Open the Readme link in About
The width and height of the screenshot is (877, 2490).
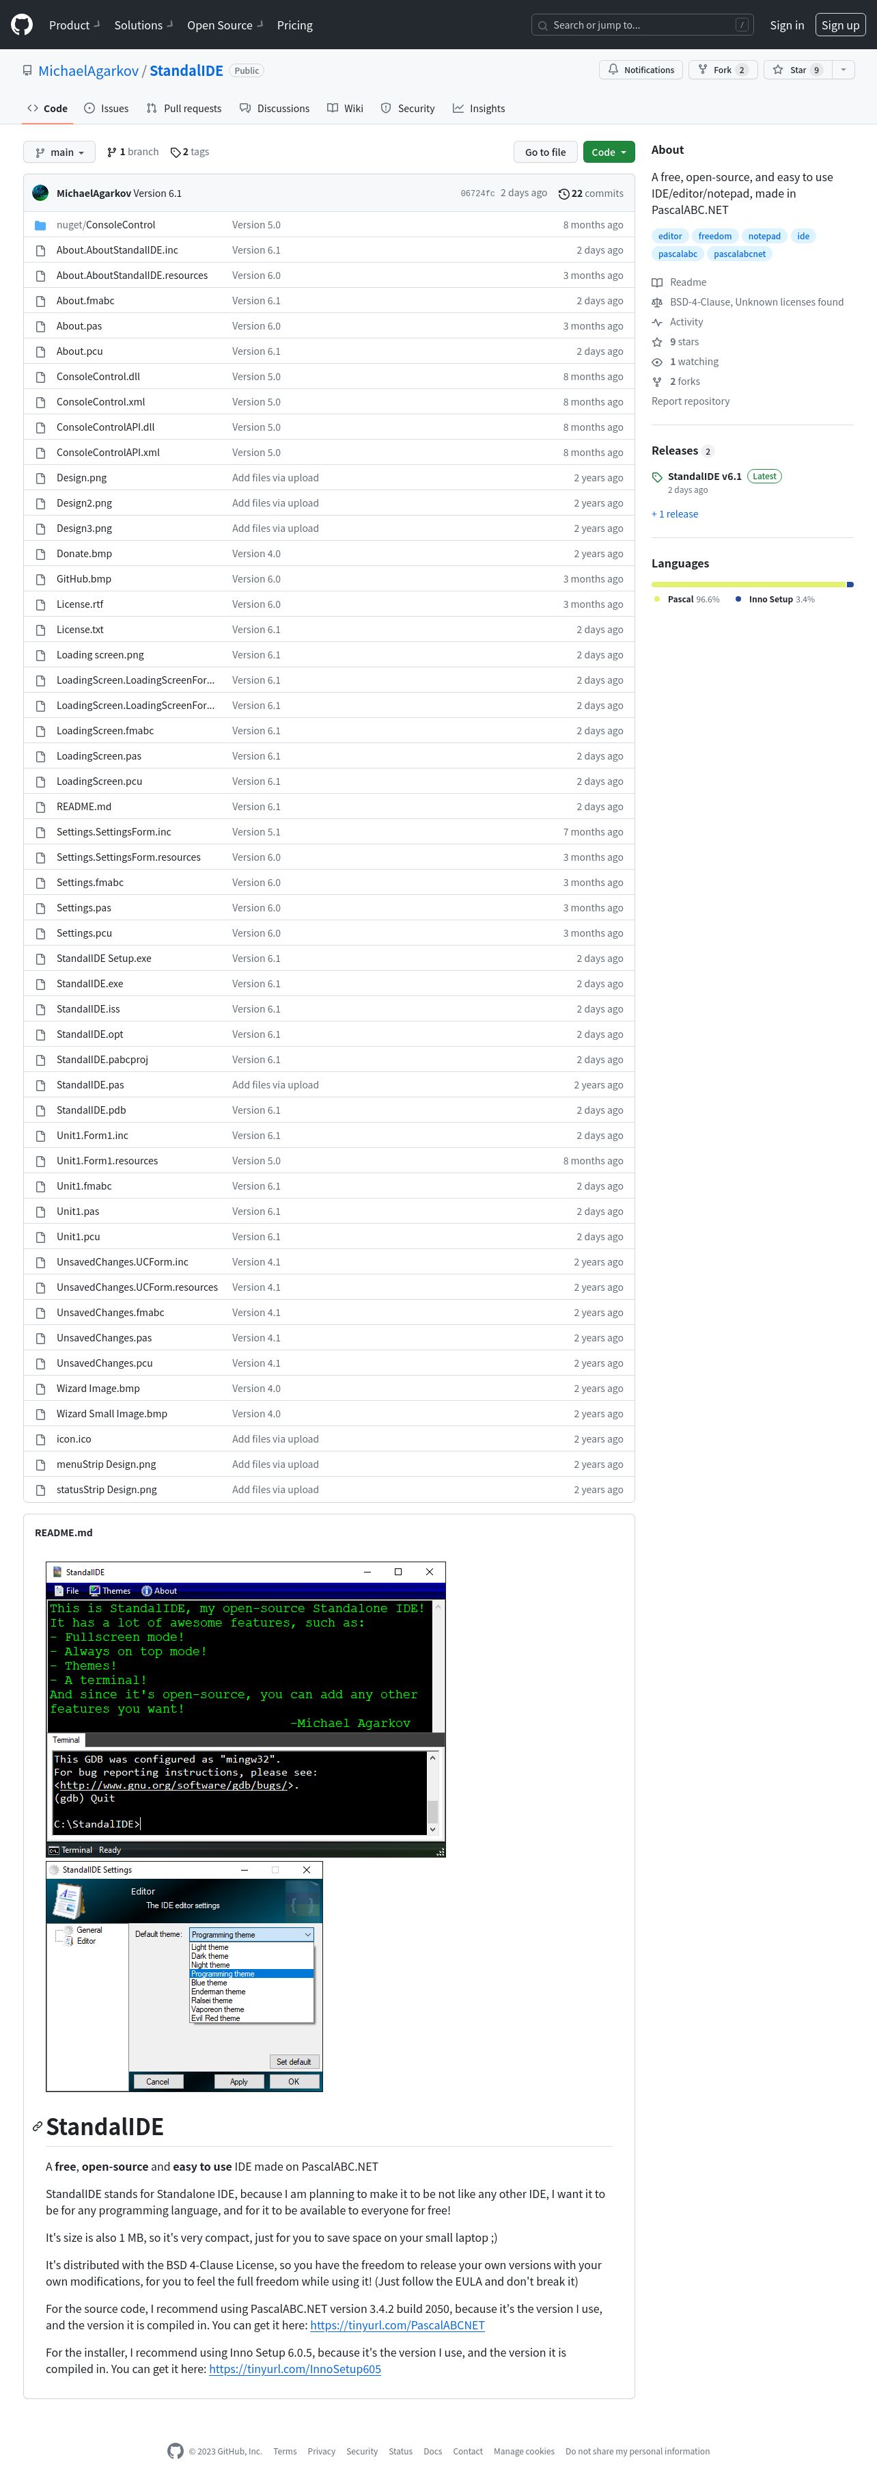679,282
